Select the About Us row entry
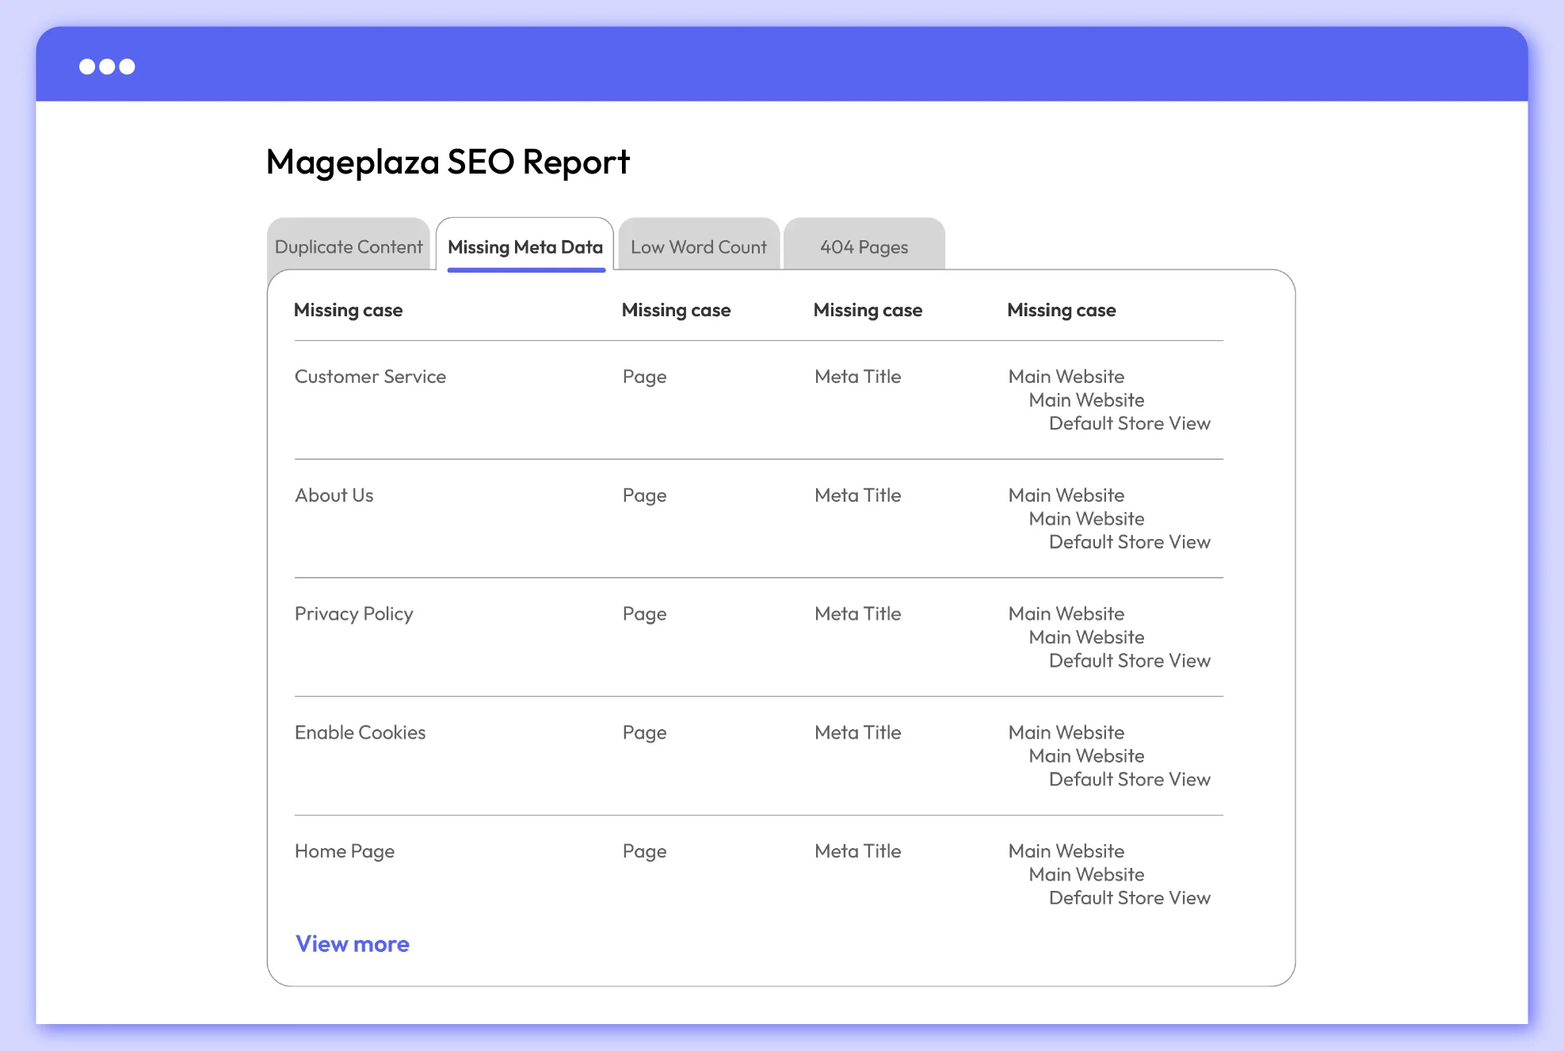This screenshot has height=1051, width=1564. [334, 495]
